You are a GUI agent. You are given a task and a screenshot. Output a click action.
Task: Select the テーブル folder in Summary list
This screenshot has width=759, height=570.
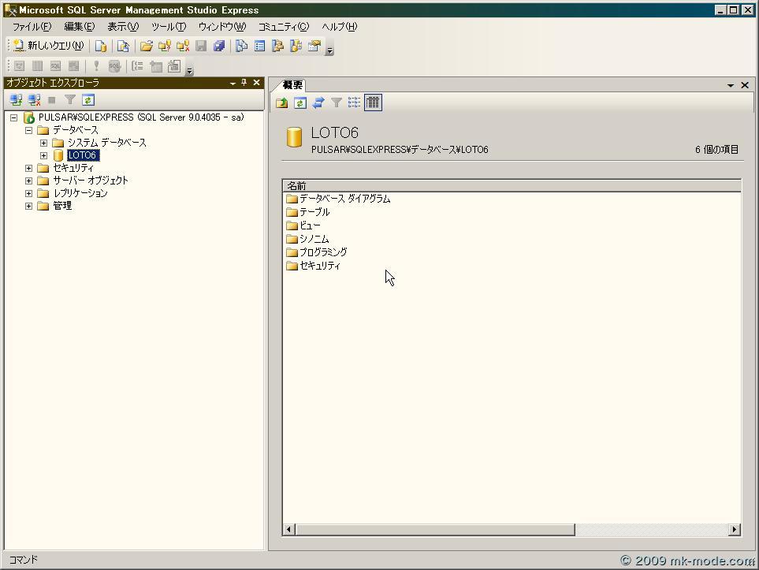tap(314, 212)
